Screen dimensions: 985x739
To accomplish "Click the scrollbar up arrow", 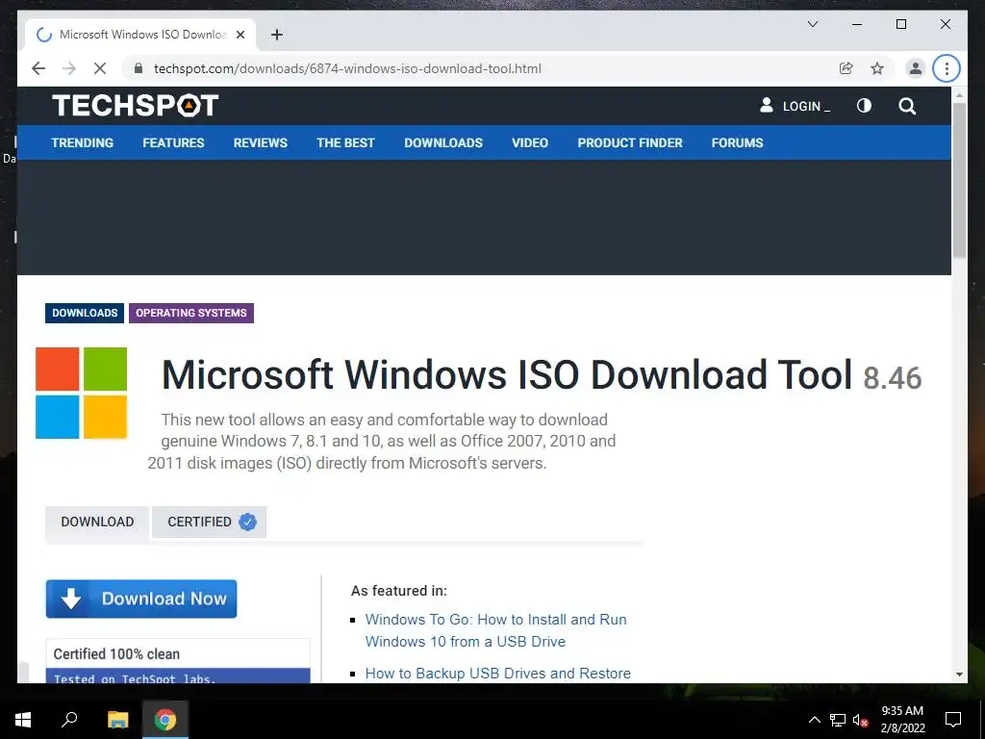I will click(959, 95).
